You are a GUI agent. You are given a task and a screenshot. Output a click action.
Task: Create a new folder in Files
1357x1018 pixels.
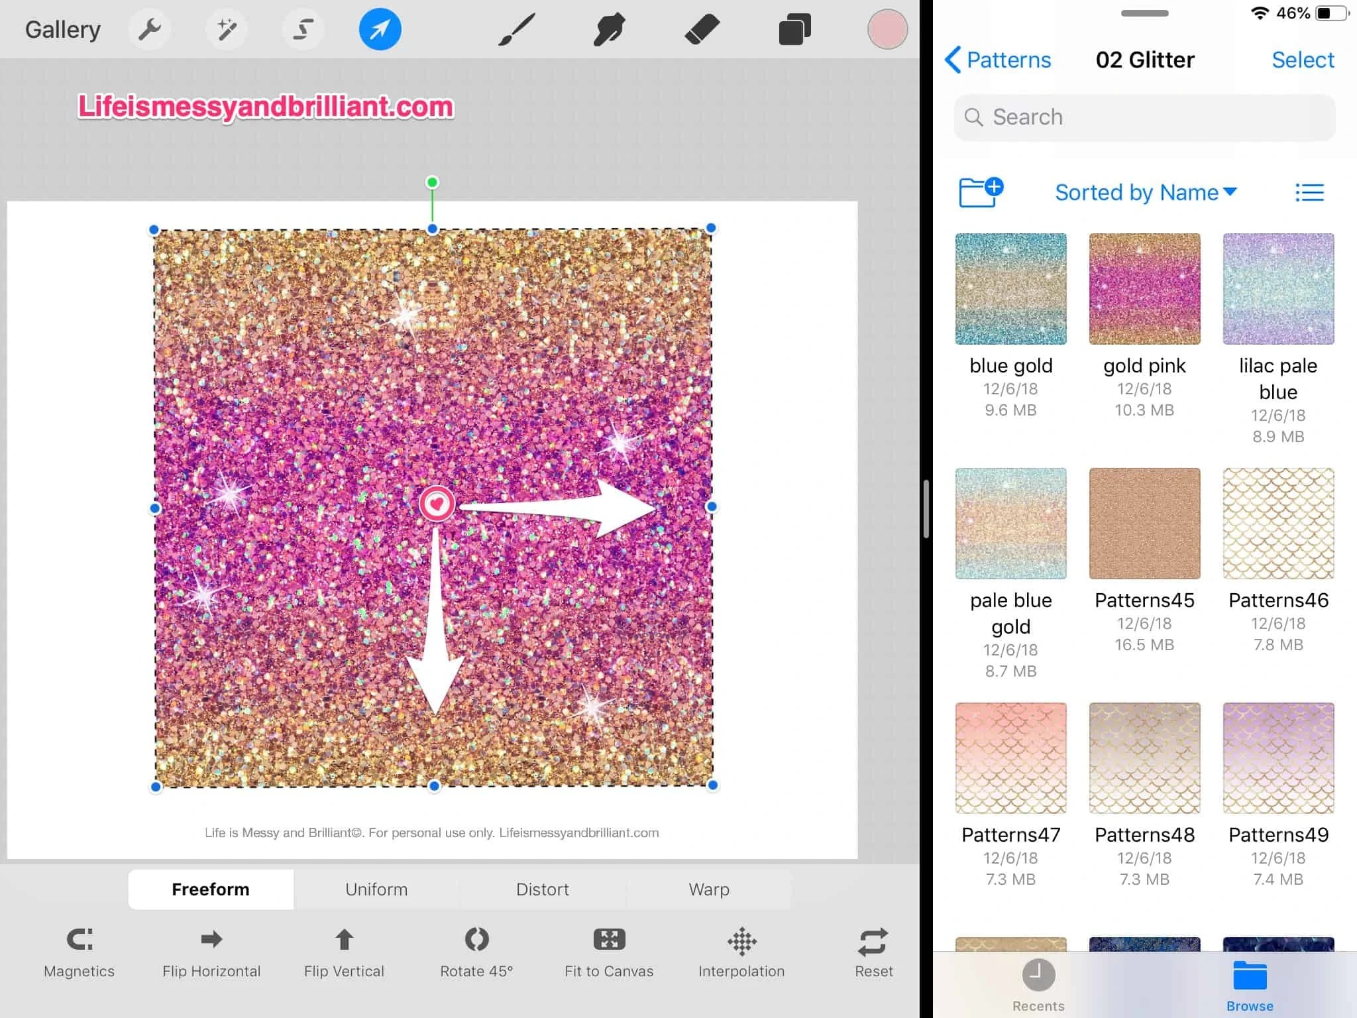981,192
